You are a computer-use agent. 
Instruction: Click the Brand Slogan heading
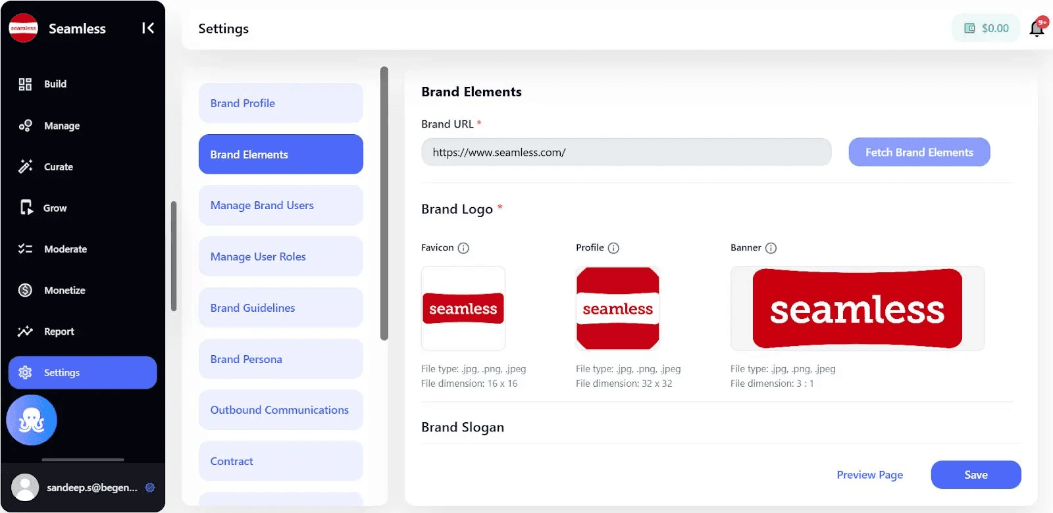(x=463, y=427)
